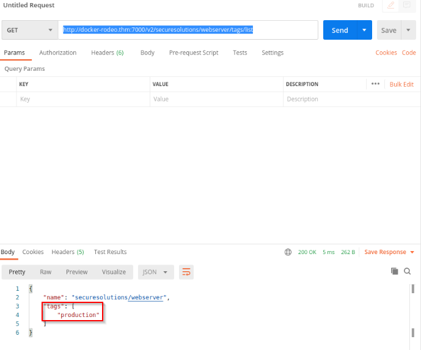Click the edit pencil icon near BUILD
Viewport: 421px width, 350px height.
pyautogui.click(x=390, y=5)
